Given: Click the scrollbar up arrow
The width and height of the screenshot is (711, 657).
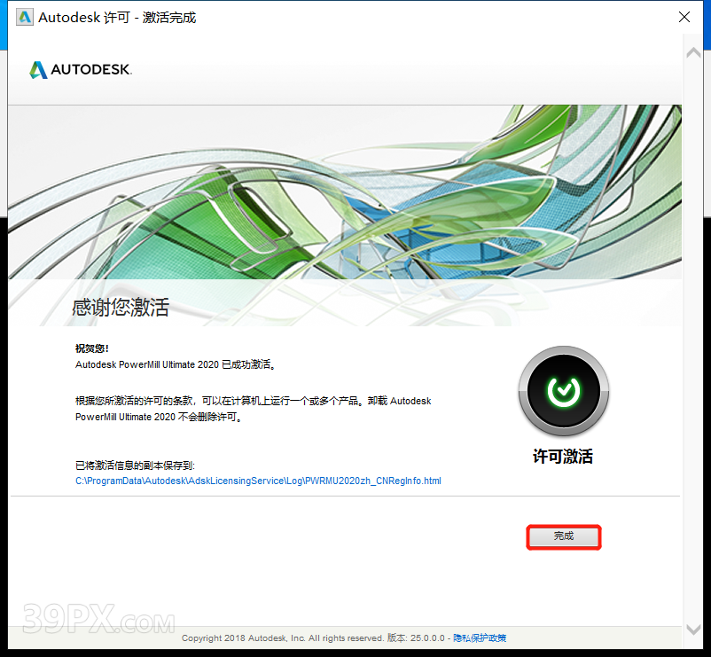Looking at the screenshot, I should pyautogui.click(x=693, y=52).
